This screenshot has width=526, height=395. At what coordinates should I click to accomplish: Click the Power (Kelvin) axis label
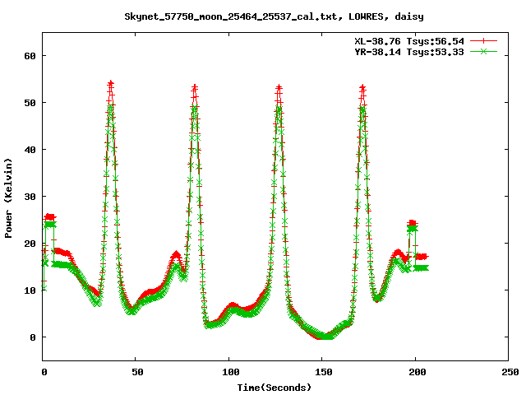coord(8,198)
